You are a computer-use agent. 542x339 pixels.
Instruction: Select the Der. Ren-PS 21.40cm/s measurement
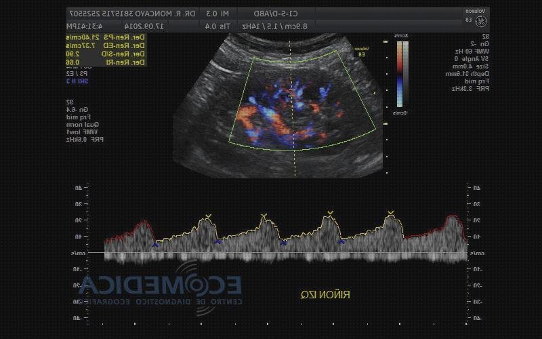click(106, 37)
